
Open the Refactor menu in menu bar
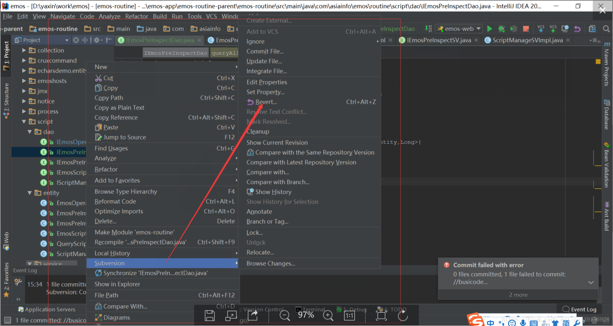point(136,16)
